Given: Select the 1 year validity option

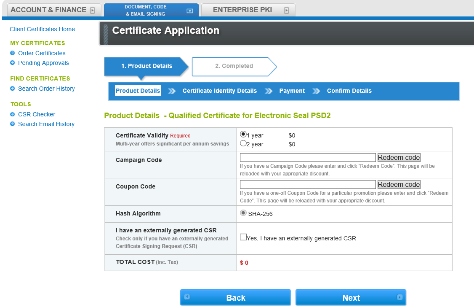Looking at the screenshot, I should point(243,135).
